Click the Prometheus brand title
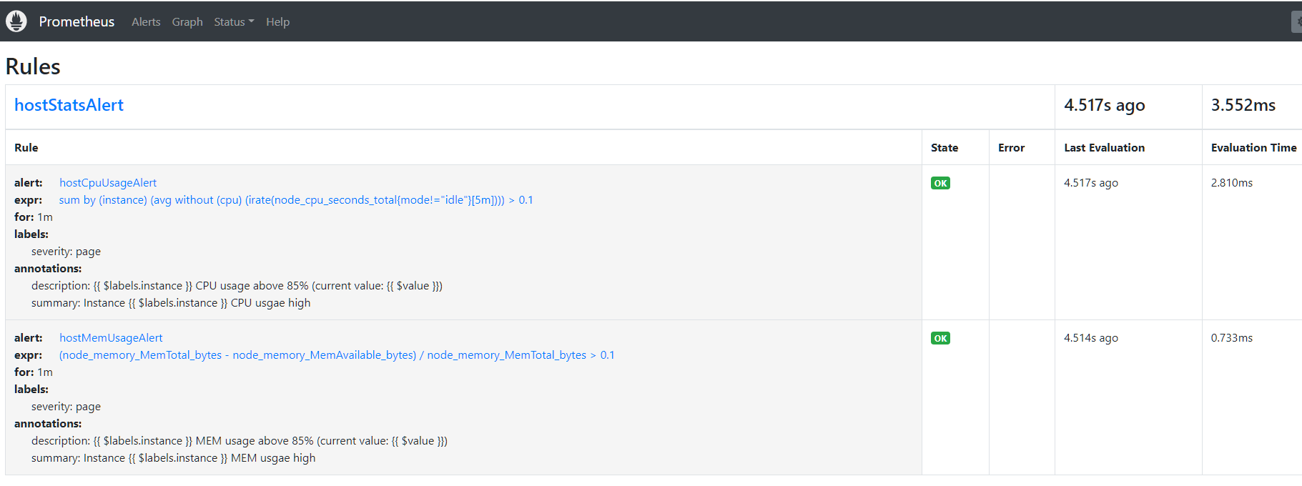Screen dimensions: 1302x486 click(77, 22)
